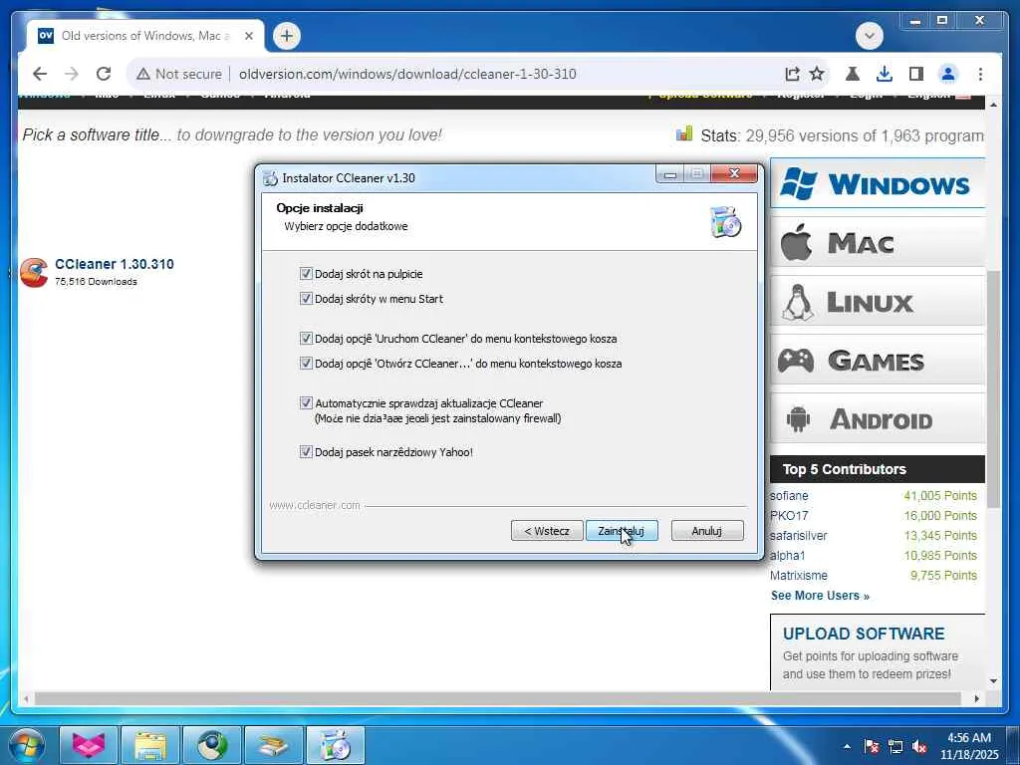Viewport: 1020px width, 765px height.
Task: Toggle the 'Otwórz CCleaner...' context menu option
Action: (306, 363)
